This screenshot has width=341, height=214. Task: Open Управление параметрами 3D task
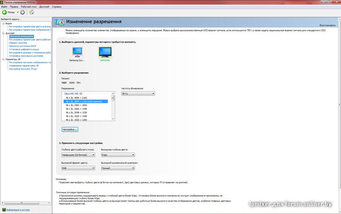(24, 66)
